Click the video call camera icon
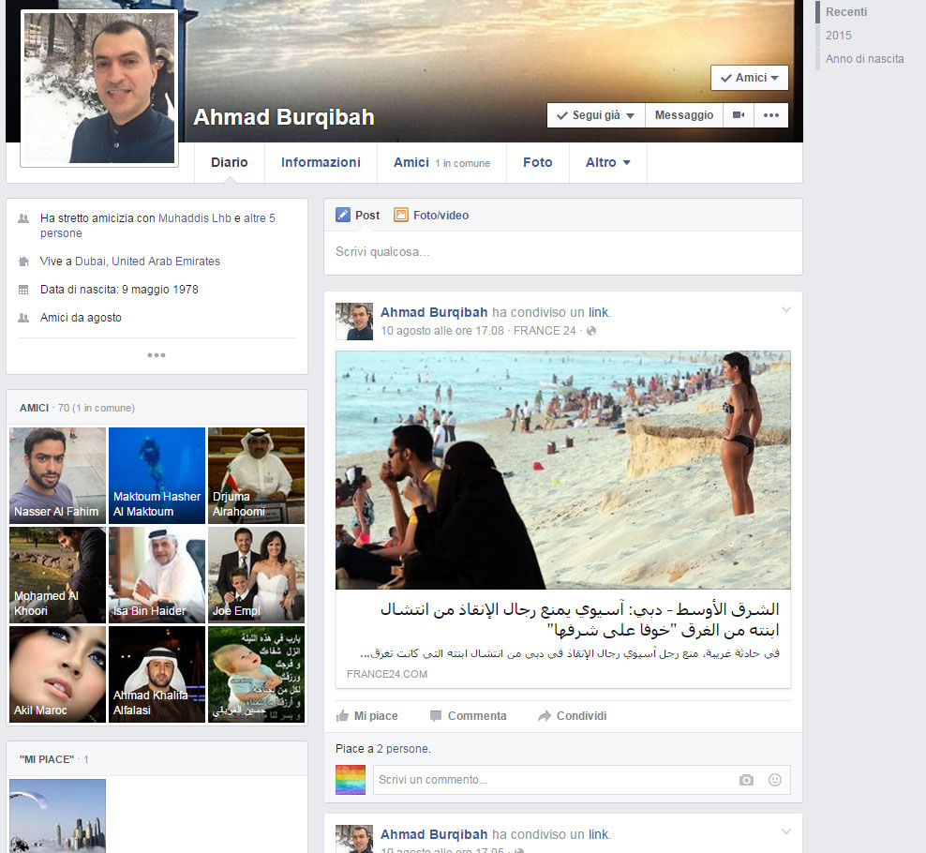Viewport: 926px width, 853px height. tap(739, 115)
